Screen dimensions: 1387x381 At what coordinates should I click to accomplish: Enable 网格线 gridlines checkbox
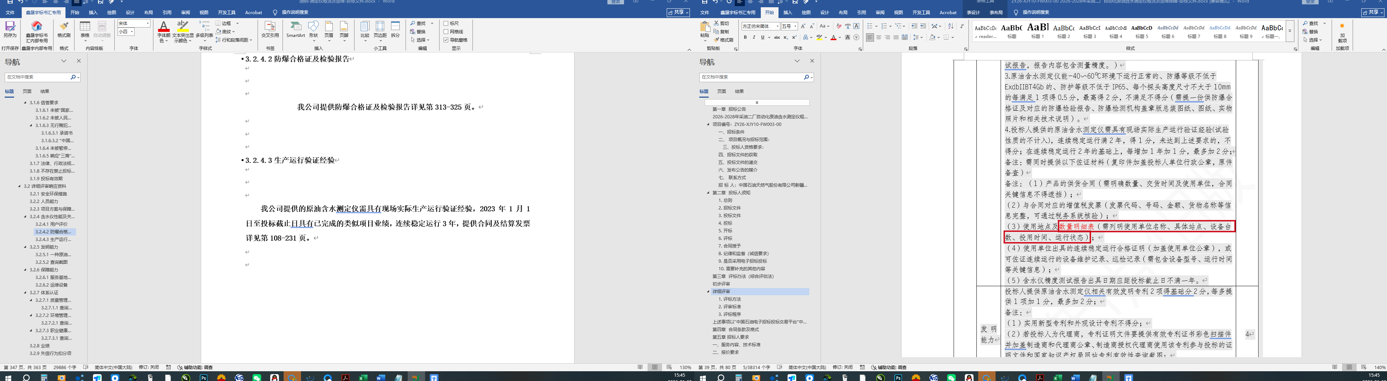point(446,32)
